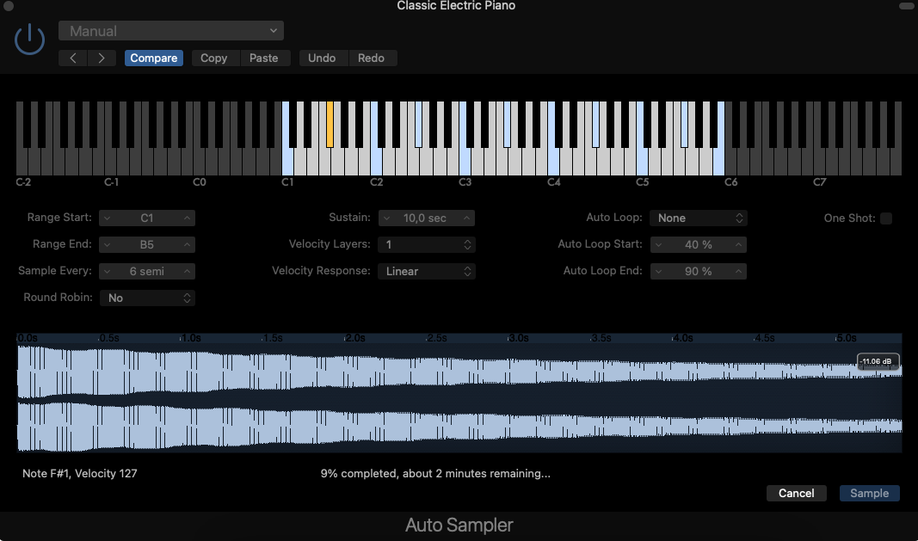Click the Auto Loop Start 40 % value
Image resolution: width=918 pixels, height=541 pixels.
699,245
